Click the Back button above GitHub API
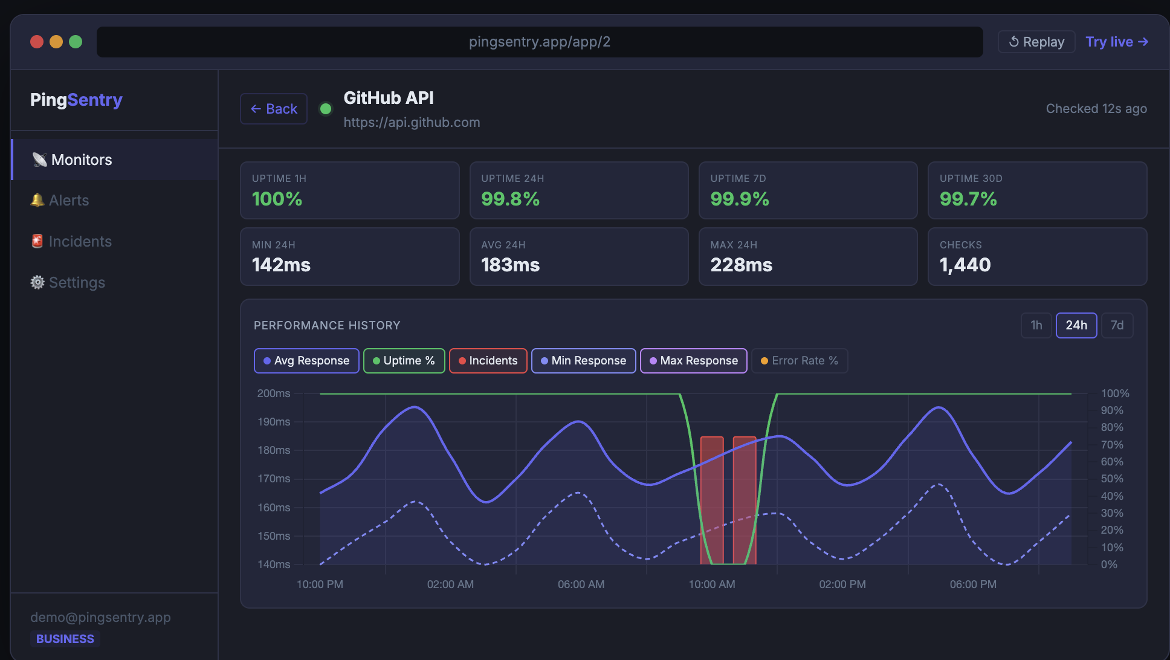 pyautogui.click(x=273, y=108)
